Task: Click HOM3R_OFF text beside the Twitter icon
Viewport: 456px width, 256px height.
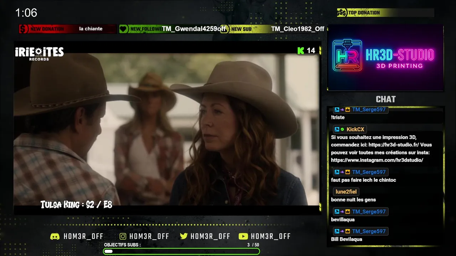Action: [x=210, y=236]
